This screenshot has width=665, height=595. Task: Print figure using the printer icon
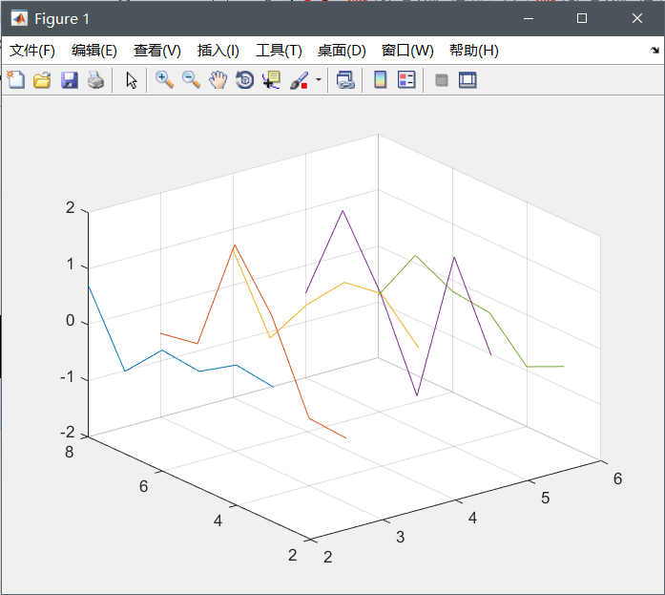[95, 80]
